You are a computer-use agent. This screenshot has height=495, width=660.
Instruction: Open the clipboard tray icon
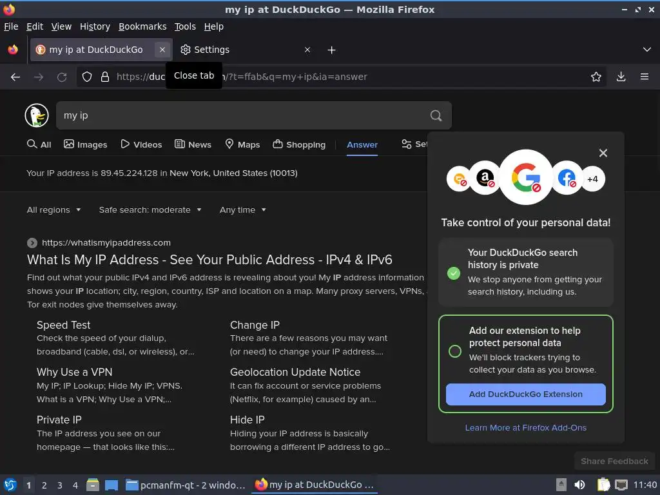click(603, 485)
